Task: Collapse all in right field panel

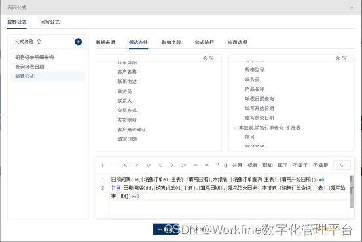Action: click(x=338, y=58)
